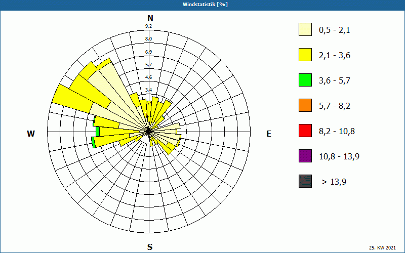Click the purple 10,8 - 13,9 legend swatch

coord(305,156)
